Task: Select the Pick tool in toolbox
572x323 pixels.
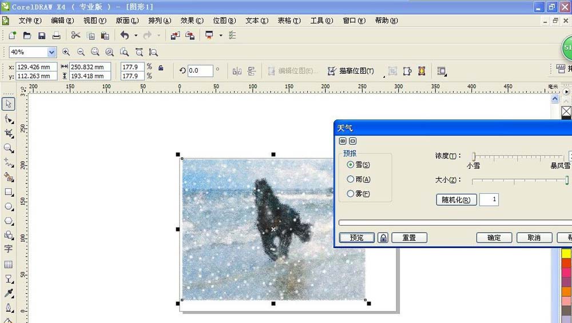Action: click(9, 104)
